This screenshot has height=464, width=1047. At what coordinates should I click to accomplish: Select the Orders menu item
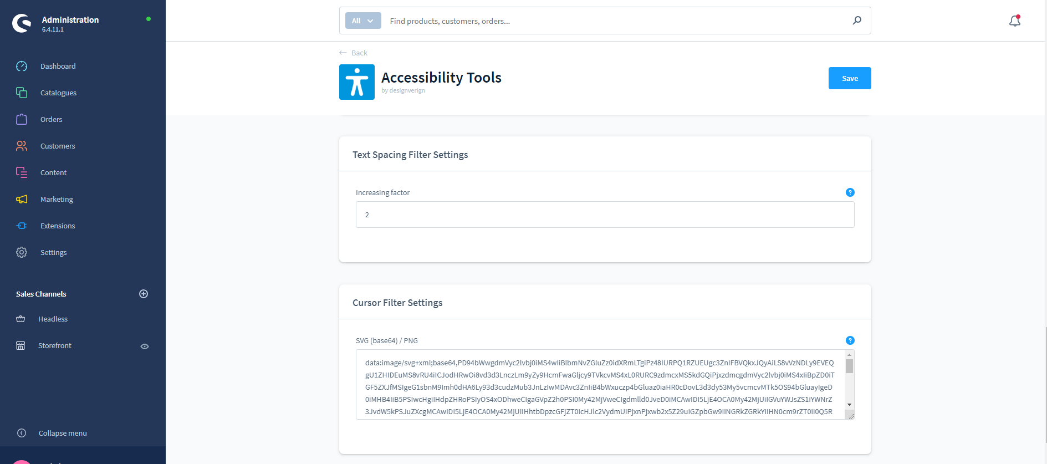click(52, 119)
